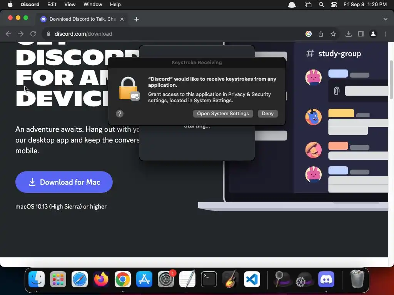The width and height of the screenshot is (394, 295).
Task: Open Terminal from the Dock
Action: coord(209,279)
